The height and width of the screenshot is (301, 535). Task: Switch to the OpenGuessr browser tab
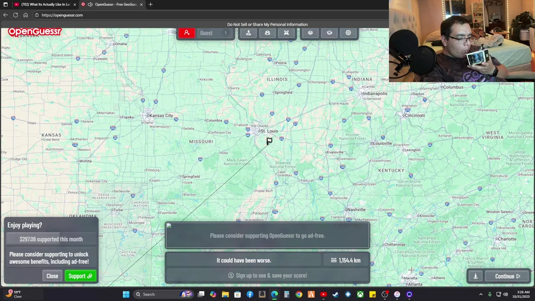pos(112,5)
